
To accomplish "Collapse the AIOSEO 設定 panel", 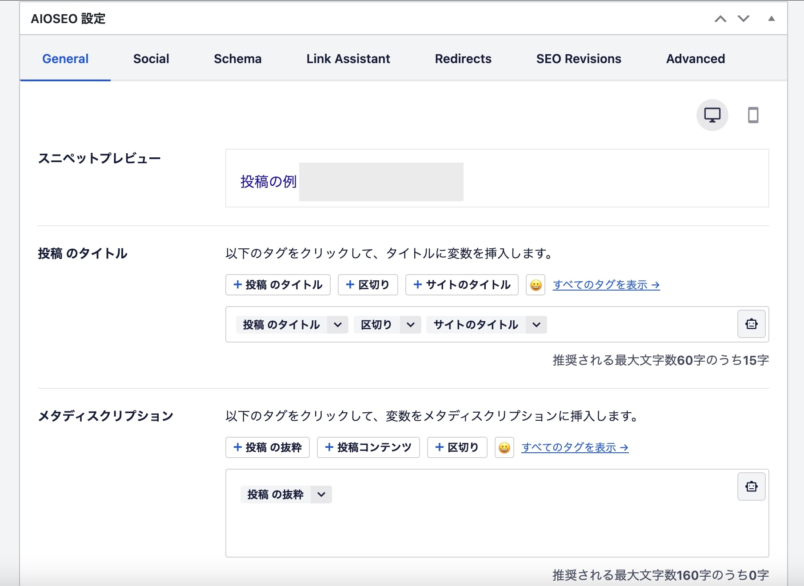I will [x=771, y=19].
